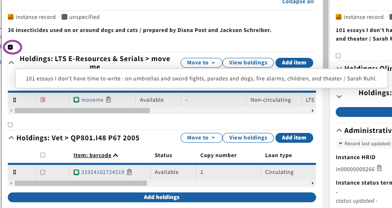Copy moveme barcode with clipboard icon
Screen dimensions: 392x208
pos(108,100)
